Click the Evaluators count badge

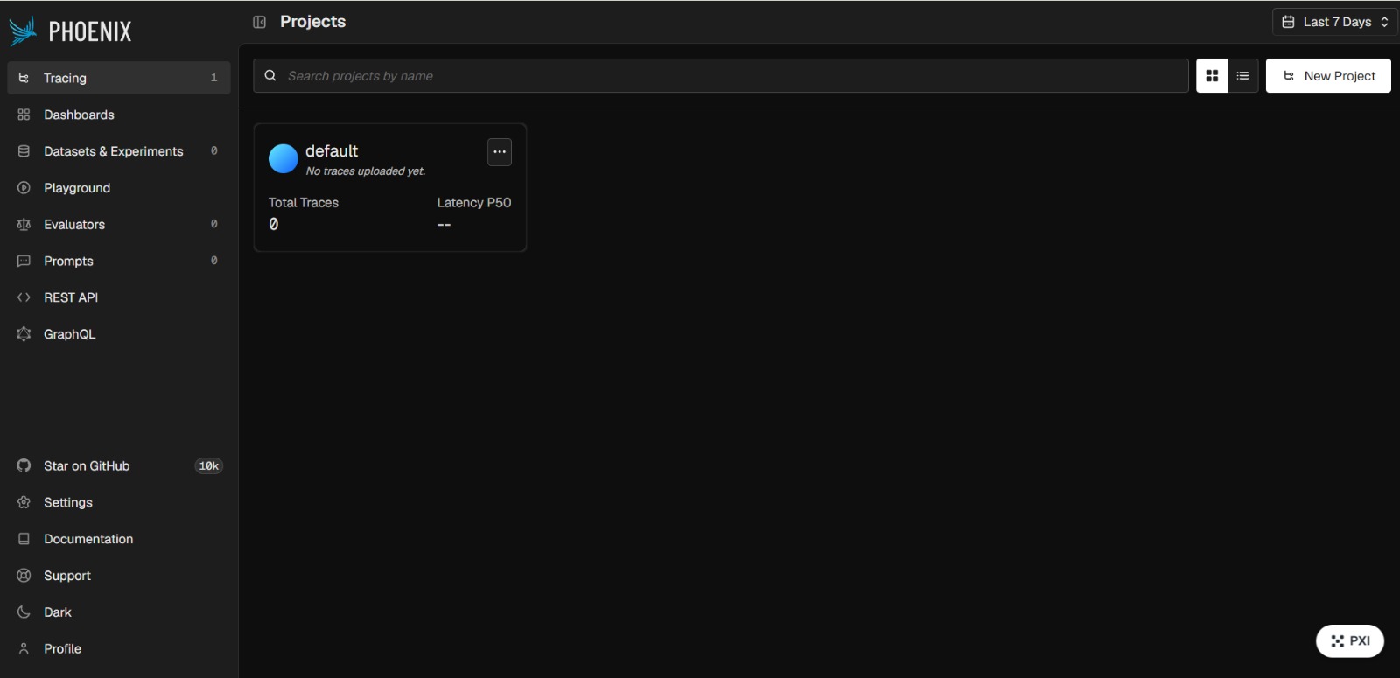pos(213,224)
